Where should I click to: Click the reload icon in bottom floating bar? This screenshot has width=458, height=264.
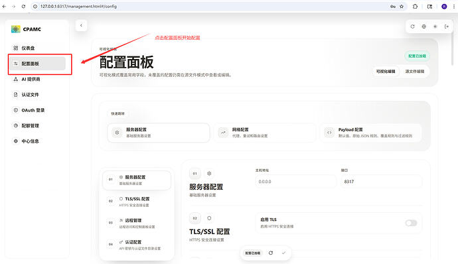pyautogui.click(x=271, y=253)
